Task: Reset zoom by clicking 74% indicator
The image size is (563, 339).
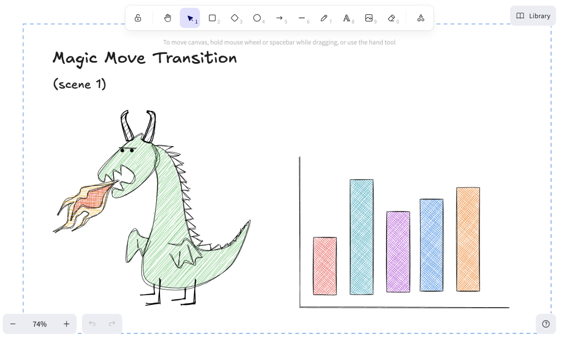Action: (39, 324)
